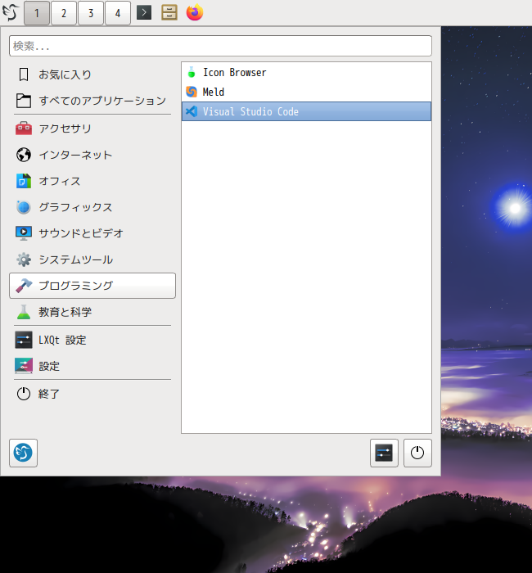The width and height of the screenshot is (532, 573).
Task: Launch the terminal from the panel
Action: point(144,13)
